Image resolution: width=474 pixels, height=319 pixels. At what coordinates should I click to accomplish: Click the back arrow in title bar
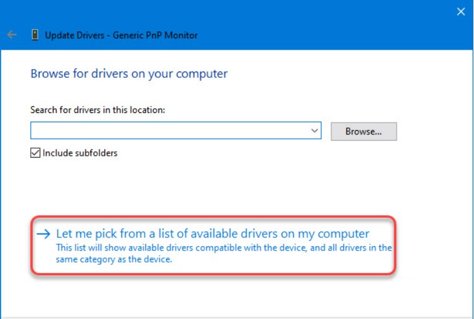click(x=11, y=35)
